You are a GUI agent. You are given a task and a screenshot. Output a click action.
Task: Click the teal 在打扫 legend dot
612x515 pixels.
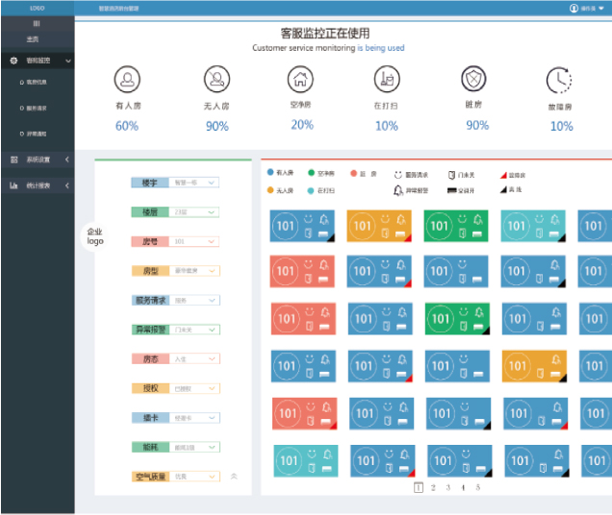pyautogui.click(x=311, y=190)
